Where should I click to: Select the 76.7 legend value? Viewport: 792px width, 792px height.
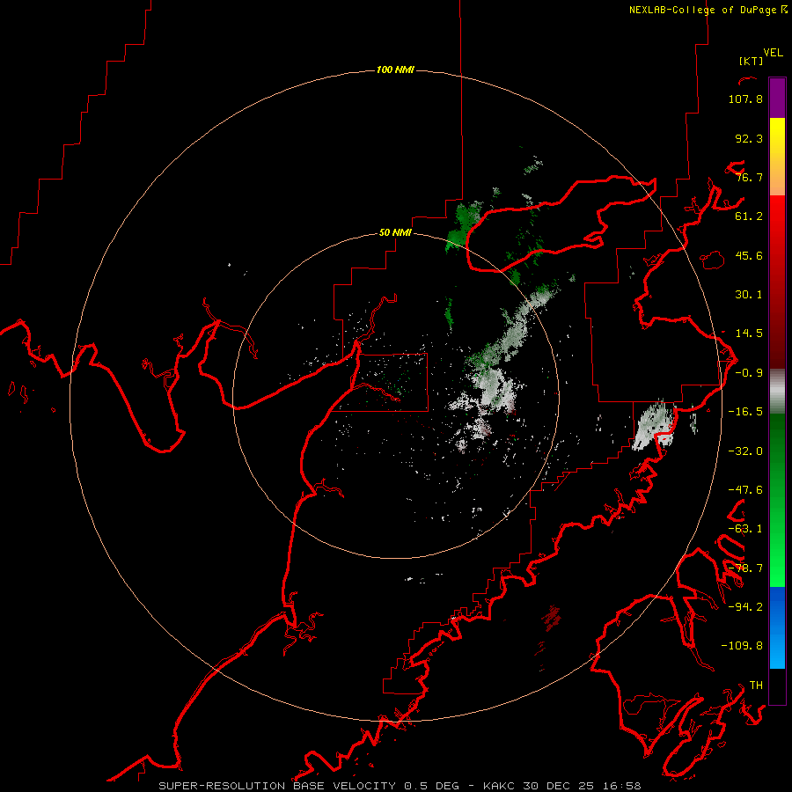pyautogui.click(x=749, y=177)
